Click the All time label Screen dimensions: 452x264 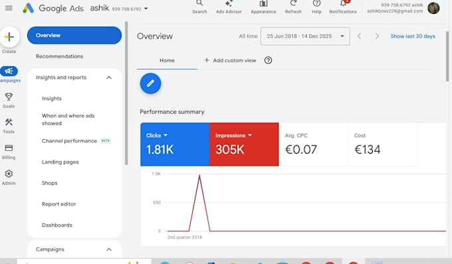(248, 36)
